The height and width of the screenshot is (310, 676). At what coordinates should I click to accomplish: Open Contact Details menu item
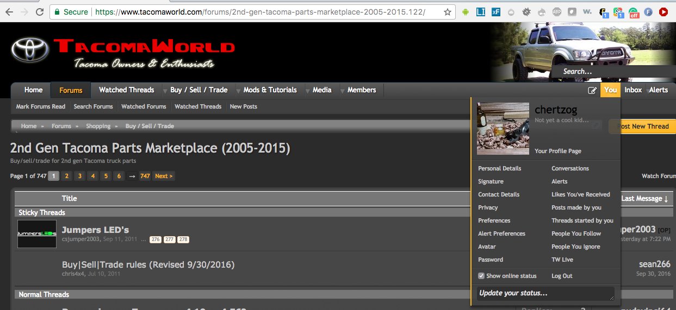[x=499, y=194]
